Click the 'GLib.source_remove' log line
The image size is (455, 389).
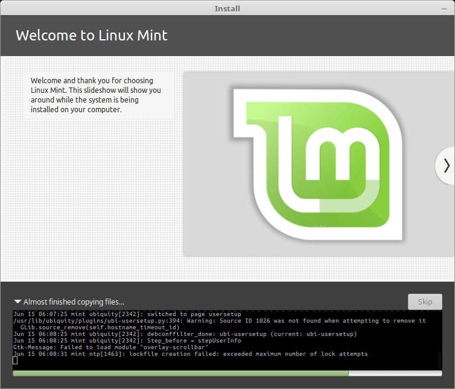pyautogui.click(x=100, y=327)
